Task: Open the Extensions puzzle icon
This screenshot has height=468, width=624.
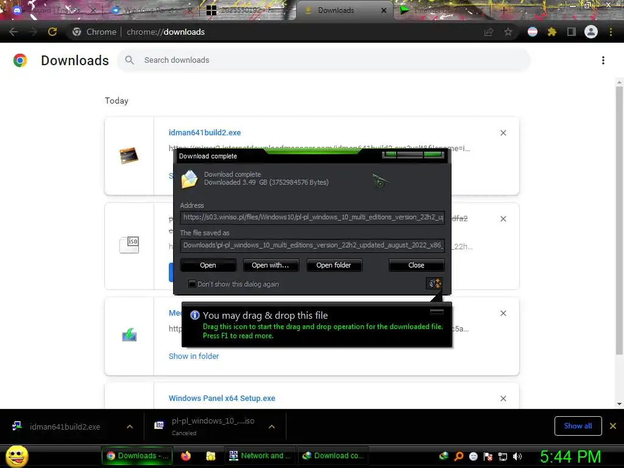Action: pos(551,32)
